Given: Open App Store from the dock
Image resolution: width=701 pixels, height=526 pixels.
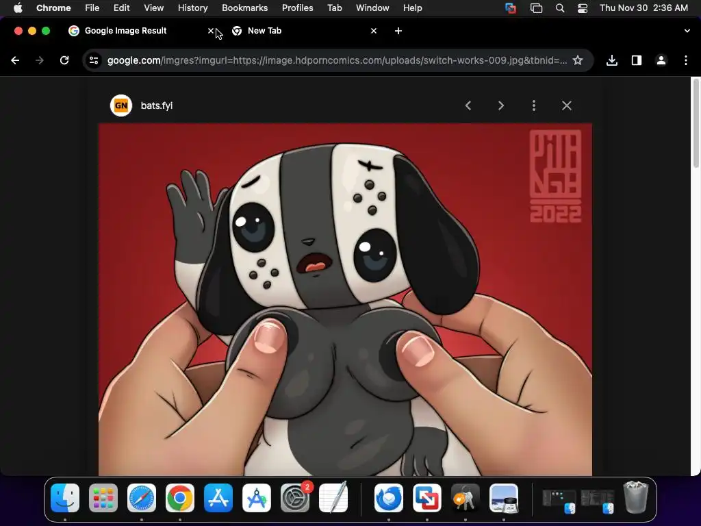Looking at the screenshot, I should click(218, 498).
